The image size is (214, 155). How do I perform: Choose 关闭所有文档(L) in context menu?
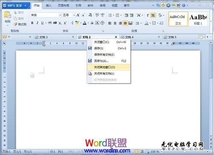point(109,73)
